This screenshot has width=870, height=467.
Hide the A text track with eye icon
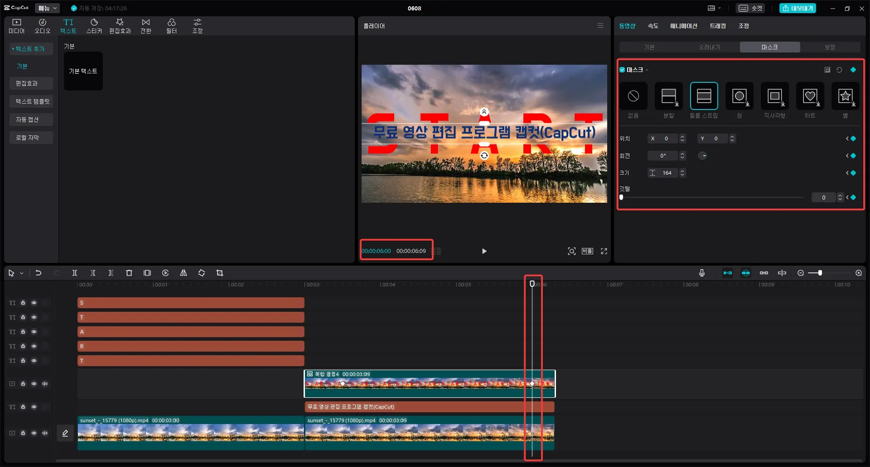click(x=34, y=332)
